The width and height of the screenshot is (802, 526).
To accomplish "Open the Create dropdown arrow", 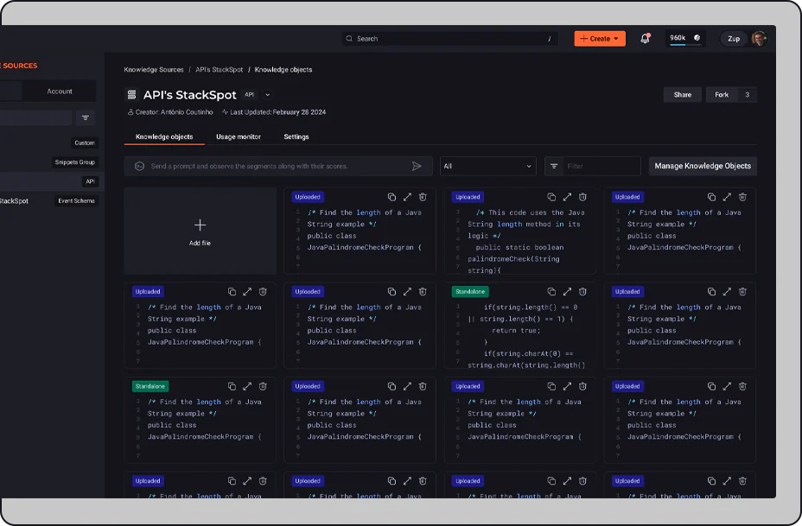I will click(616, 39).
